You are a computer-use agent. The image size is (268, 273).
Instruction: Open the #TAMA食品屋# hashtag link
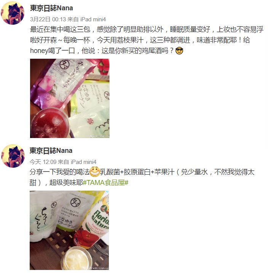[106, 183]
